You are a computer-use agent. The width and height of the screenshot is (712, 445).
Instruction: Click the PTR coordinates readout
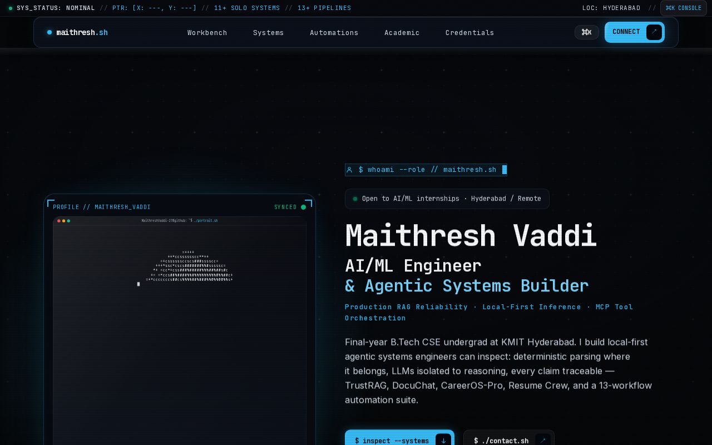[154, 8]
